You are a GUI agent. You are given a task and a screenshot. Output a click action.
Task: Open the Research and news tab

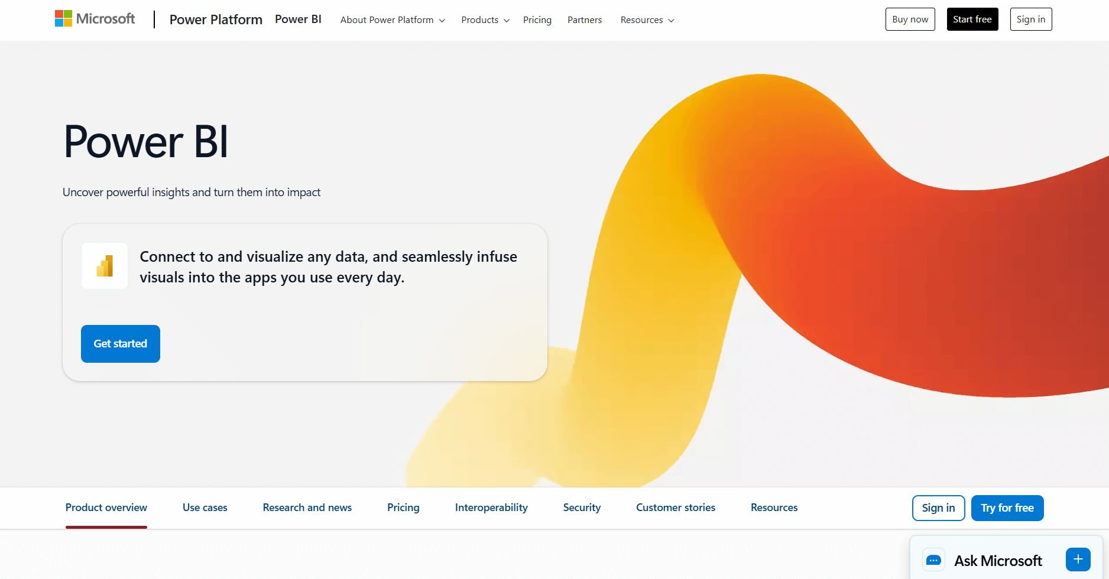tap(307, 508)
